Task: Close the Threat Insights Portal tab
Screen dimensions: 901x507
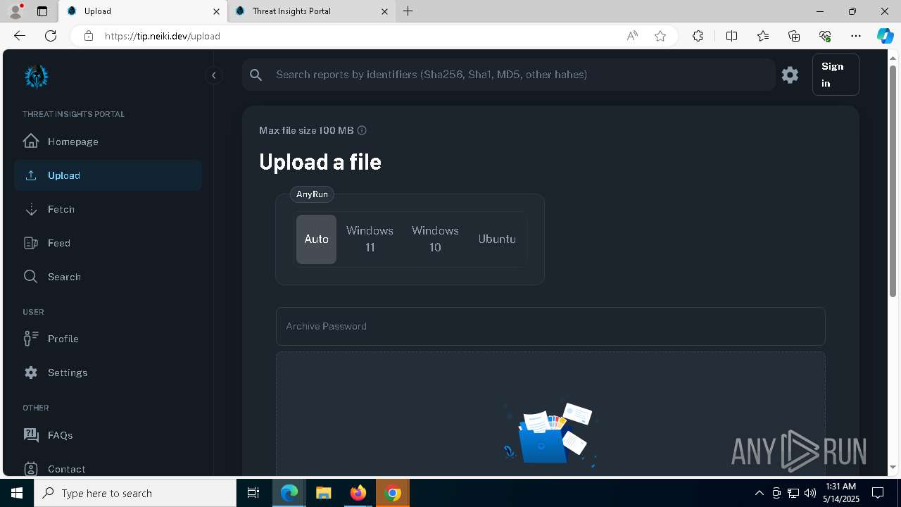Action: 384,11
